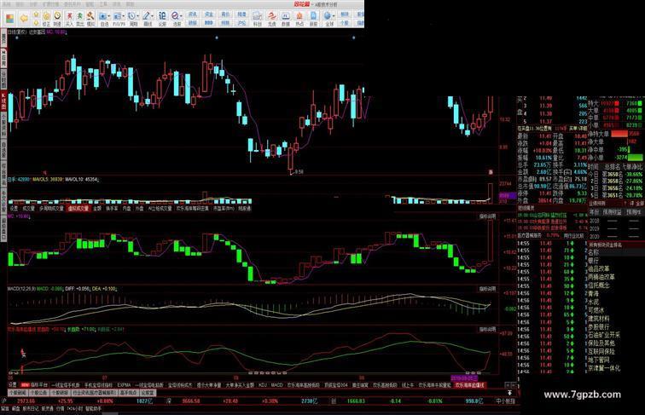Open the 论股堂 tab
645x415 pixels.
pyautogui.click(x=148, y=393)
